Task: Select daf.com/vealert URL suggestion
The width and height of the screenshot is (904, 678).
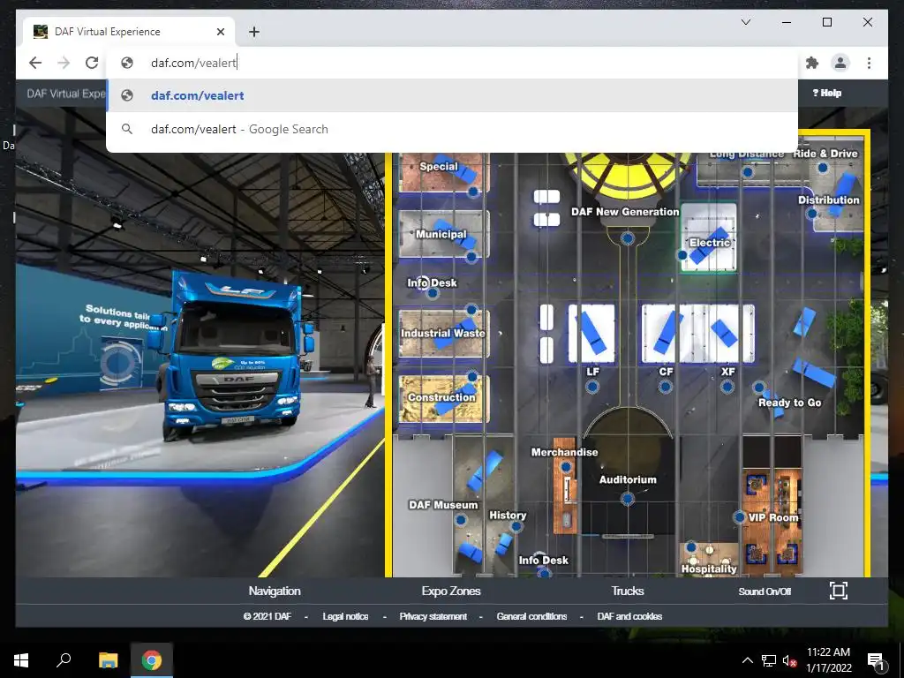Action: [453, 95]
